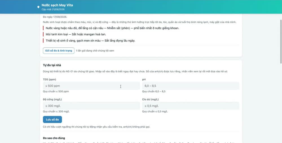The width and height of the screenshot is (282, 143).
Task: Click the 'Quy chuẩn ≤ 0,5 mg/L' hint
Action: pyautogui.click(x=155, y=111)
